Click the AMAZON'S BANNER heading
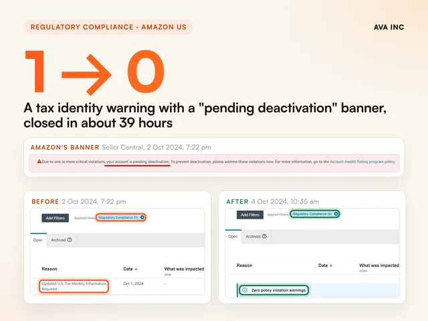This screenshot has width=428, height=321. click(x=65, y=147)
